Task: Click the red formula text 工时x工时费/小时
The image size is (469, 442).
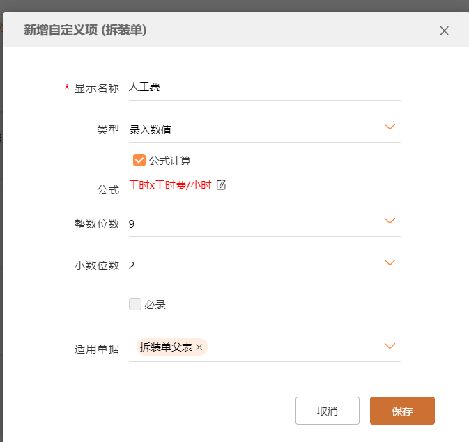Action: 170,185
